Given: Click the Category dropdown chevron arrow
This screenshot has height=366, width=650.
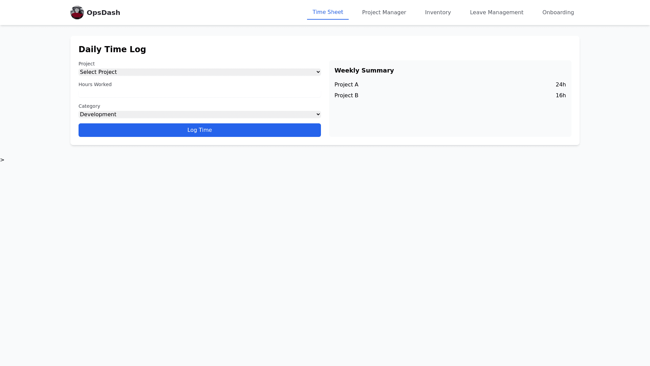Looking at the screenshot, I should pyautogui.click(x=318, y=115).
